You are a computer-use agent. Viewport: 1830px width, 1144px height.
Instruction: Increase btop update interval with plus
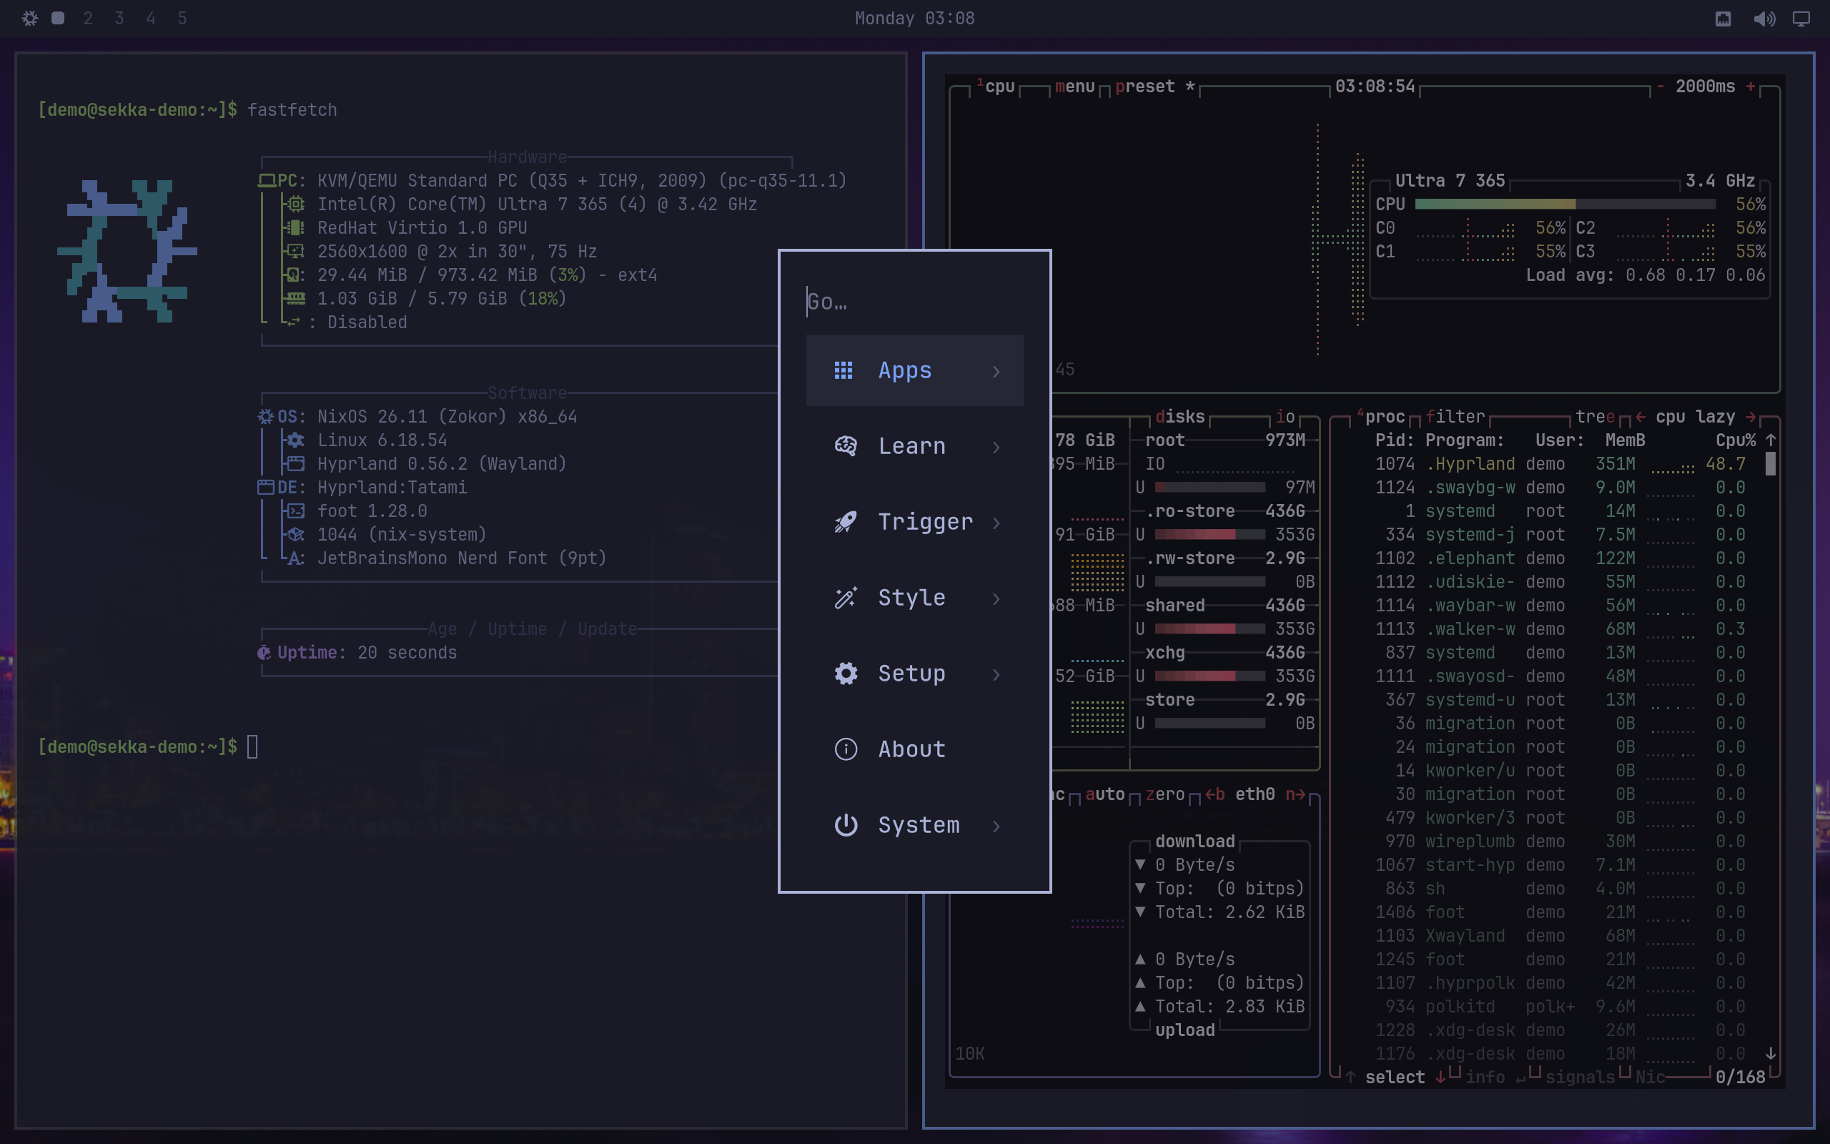(x=1751, y=87)
